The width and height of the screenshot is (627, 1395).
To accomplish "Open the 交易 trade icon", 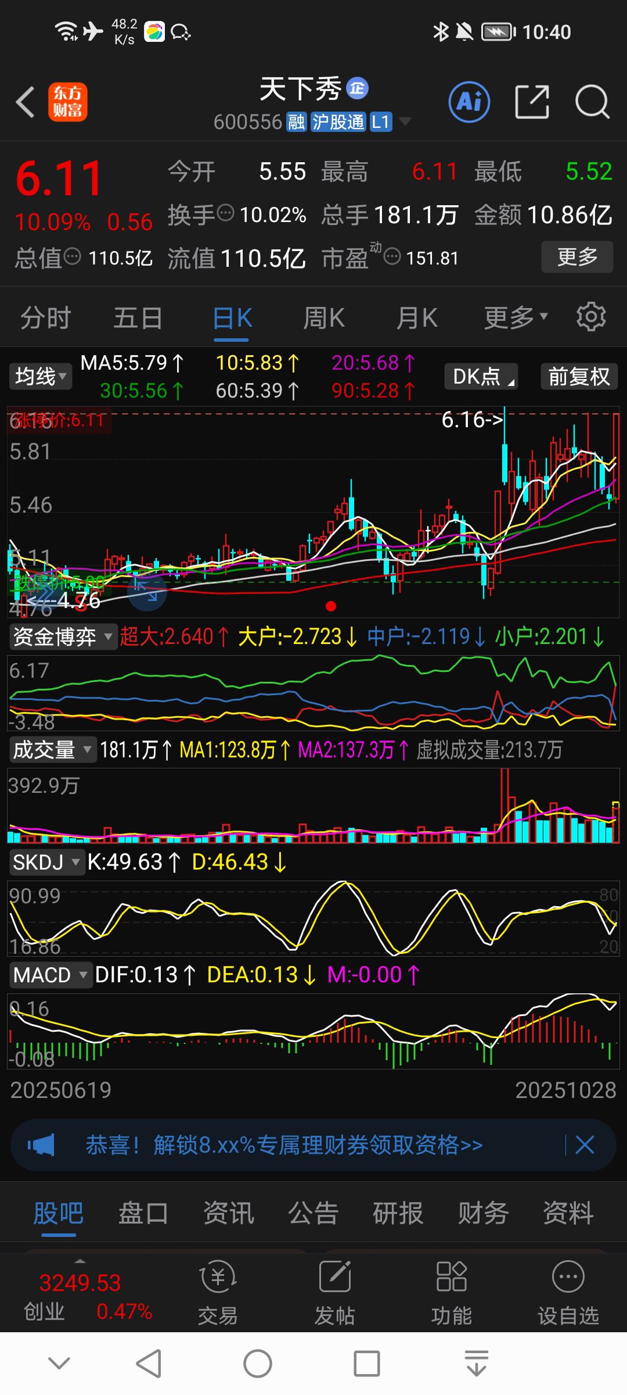I will pyautogui.click(x=218, y=1293).
